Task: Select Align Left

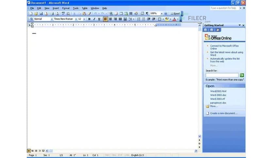Action: click(x=105, y=19)
